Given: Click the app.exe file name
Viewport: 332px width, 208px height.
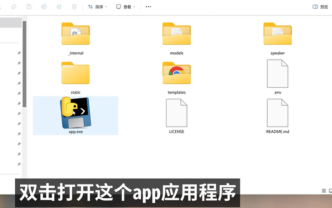Looking at the screenshot, I should (x=76, y=132).
